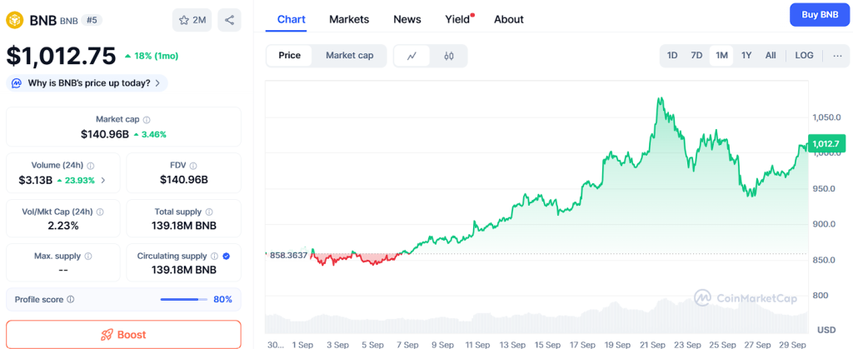The image size is (853, 349).
Task: Click the AI icon beside price question
Action: point(17,83)
